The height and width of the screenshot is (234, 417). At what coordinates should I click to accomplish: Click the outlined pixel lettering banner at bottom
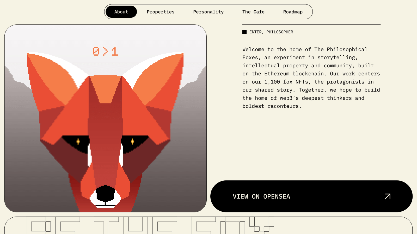click(x=150, y=225)
